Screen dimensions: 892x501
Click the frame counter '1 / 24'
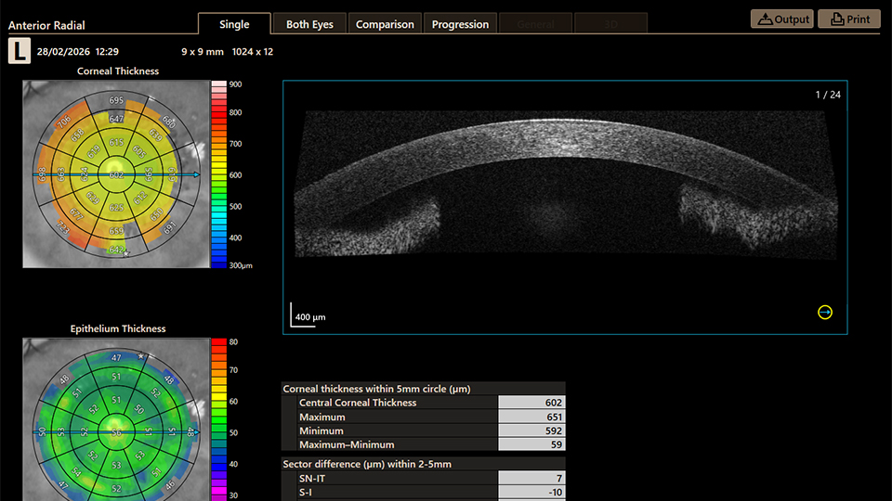point(828,95)
